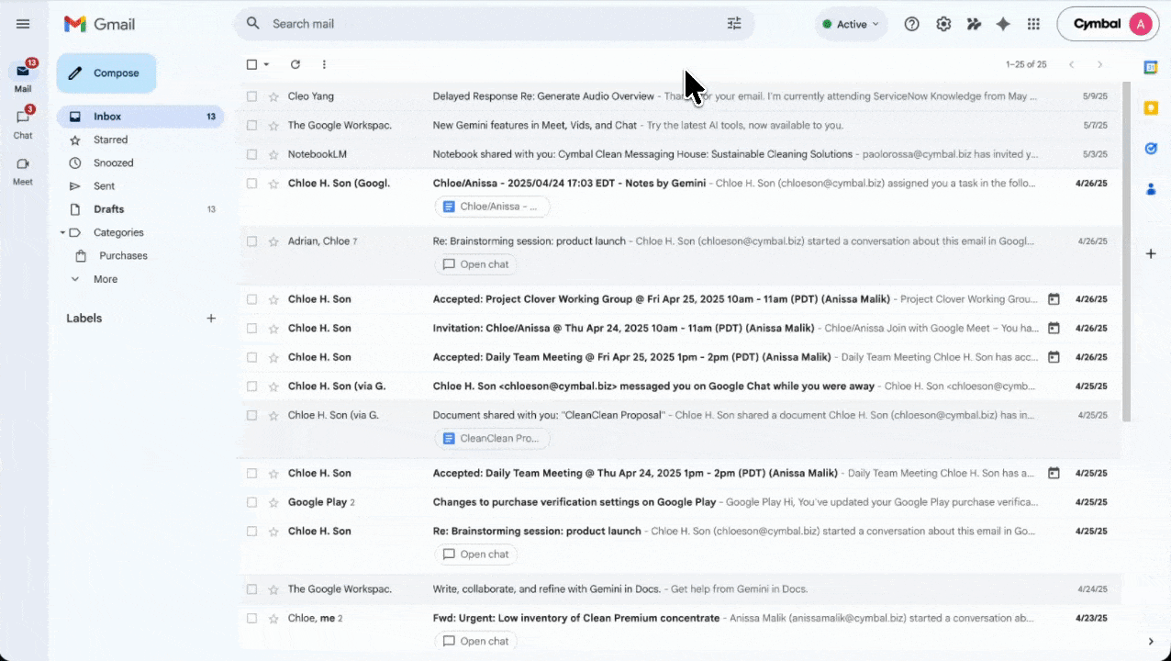Open Tasks from the right side panel
The height and width of the screenshot is (661, 1171).
[1151, 149]
